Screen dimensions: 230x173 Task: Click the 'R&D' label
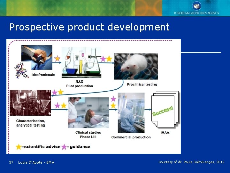pyautogui.click(x=80, y=81)
